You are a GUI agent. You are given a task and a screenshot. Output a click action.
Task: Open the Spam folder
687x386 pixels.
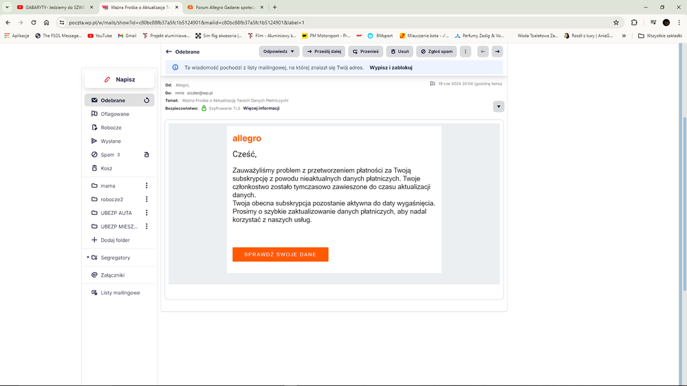point(107,155)
